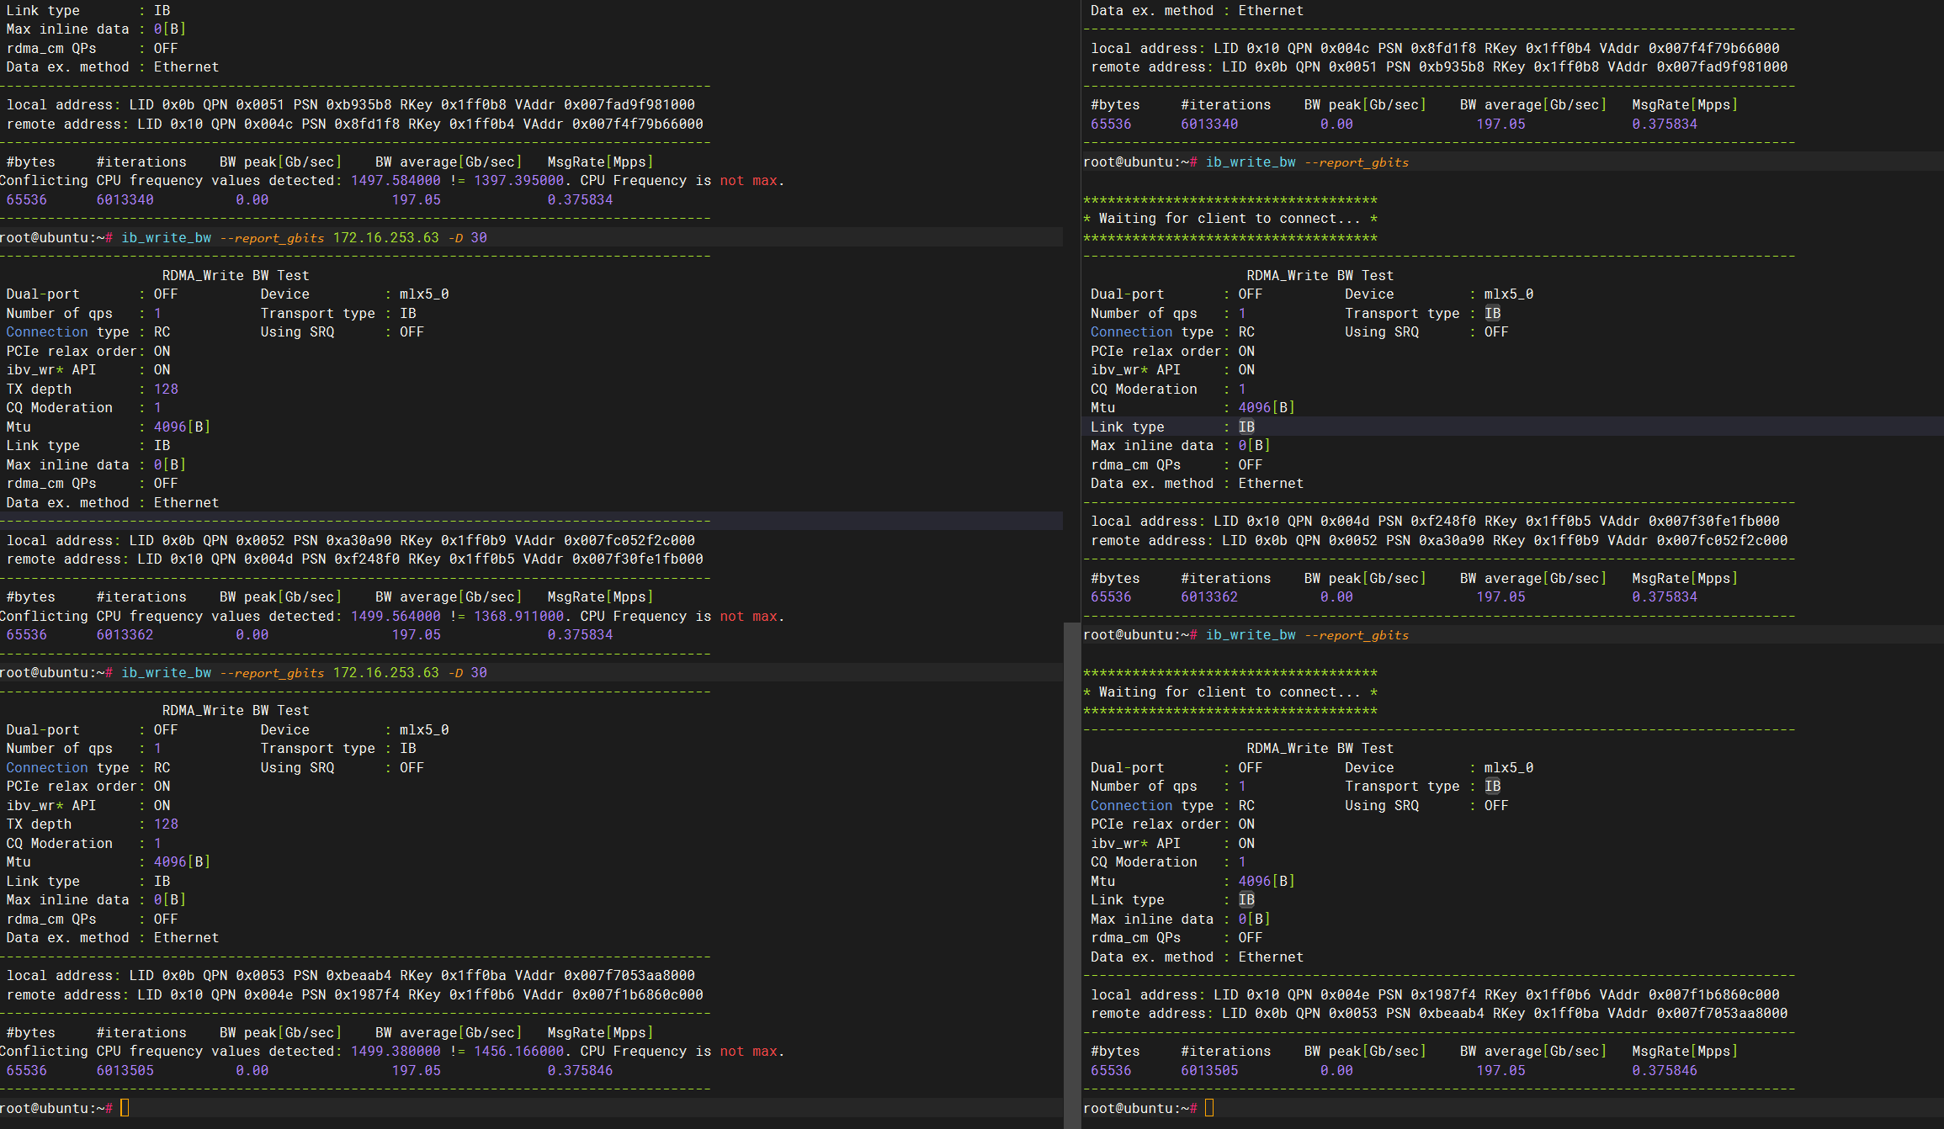Click QPN 0x004c in right pane
Viewport: 1944px width, 1129px height.
(1345, 49)
